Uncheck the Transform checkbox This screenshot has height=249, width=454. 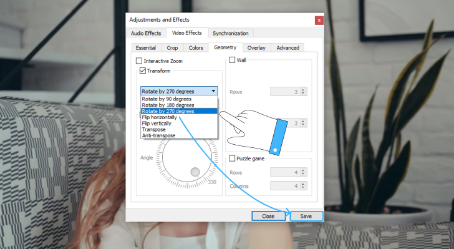coord(142,71)
